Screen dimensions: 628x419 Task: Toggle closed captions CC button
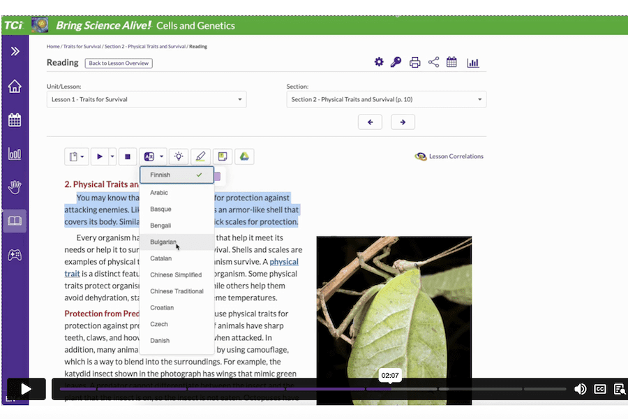[x=600, y=389]
